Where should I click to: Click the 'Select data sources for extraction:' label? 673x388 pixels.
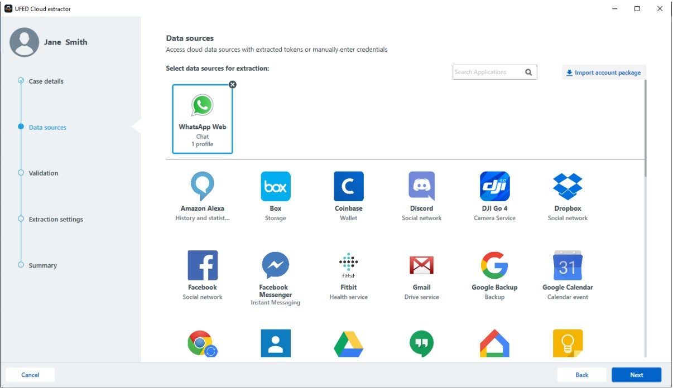tap(218, 69)
